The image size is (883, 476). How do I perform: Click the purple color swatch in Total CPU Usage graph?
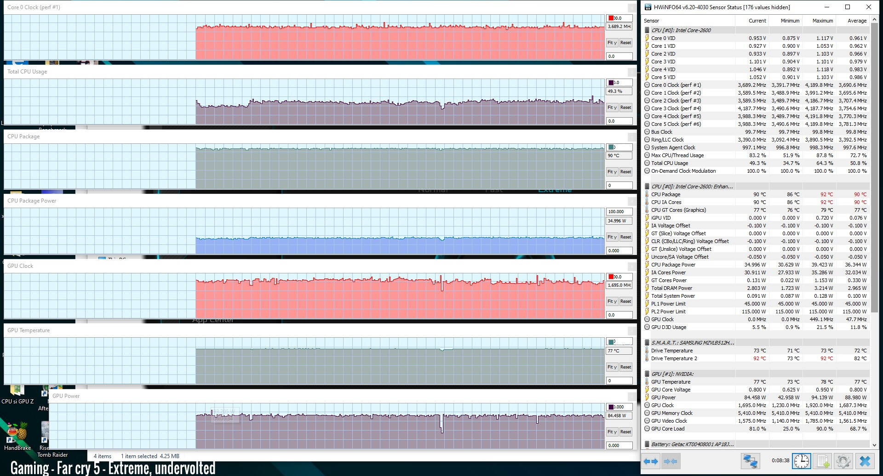(611, 83)
